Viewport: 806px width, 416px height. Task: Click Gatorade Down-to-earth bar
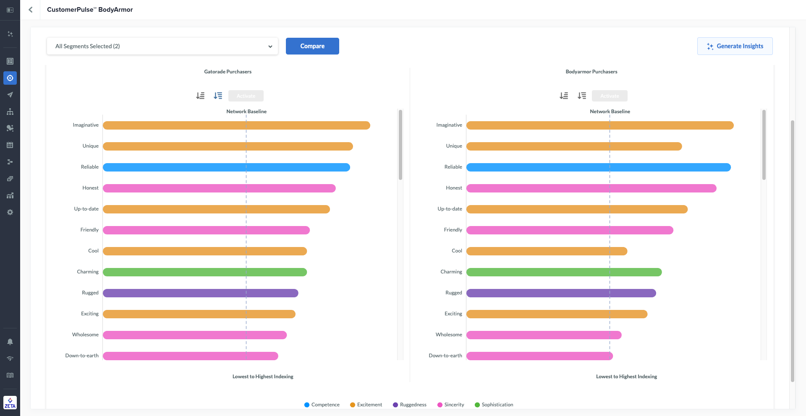(x=191, y=356)
